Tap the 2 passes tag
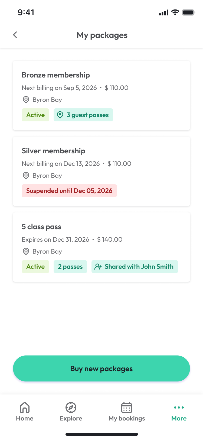The height and width of the screenshot is (440, 203). tap(70, 267)
